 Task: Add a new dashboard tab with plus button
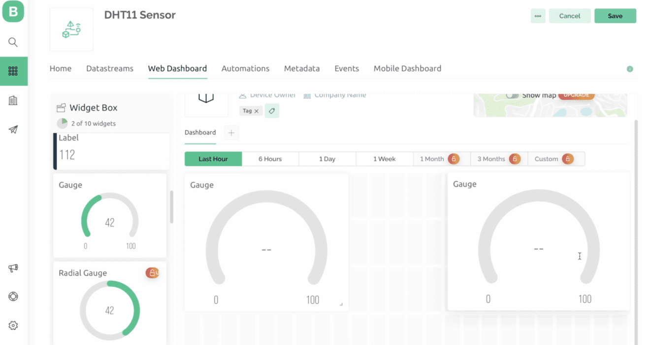pyautogui.click(x=231, y=132)
